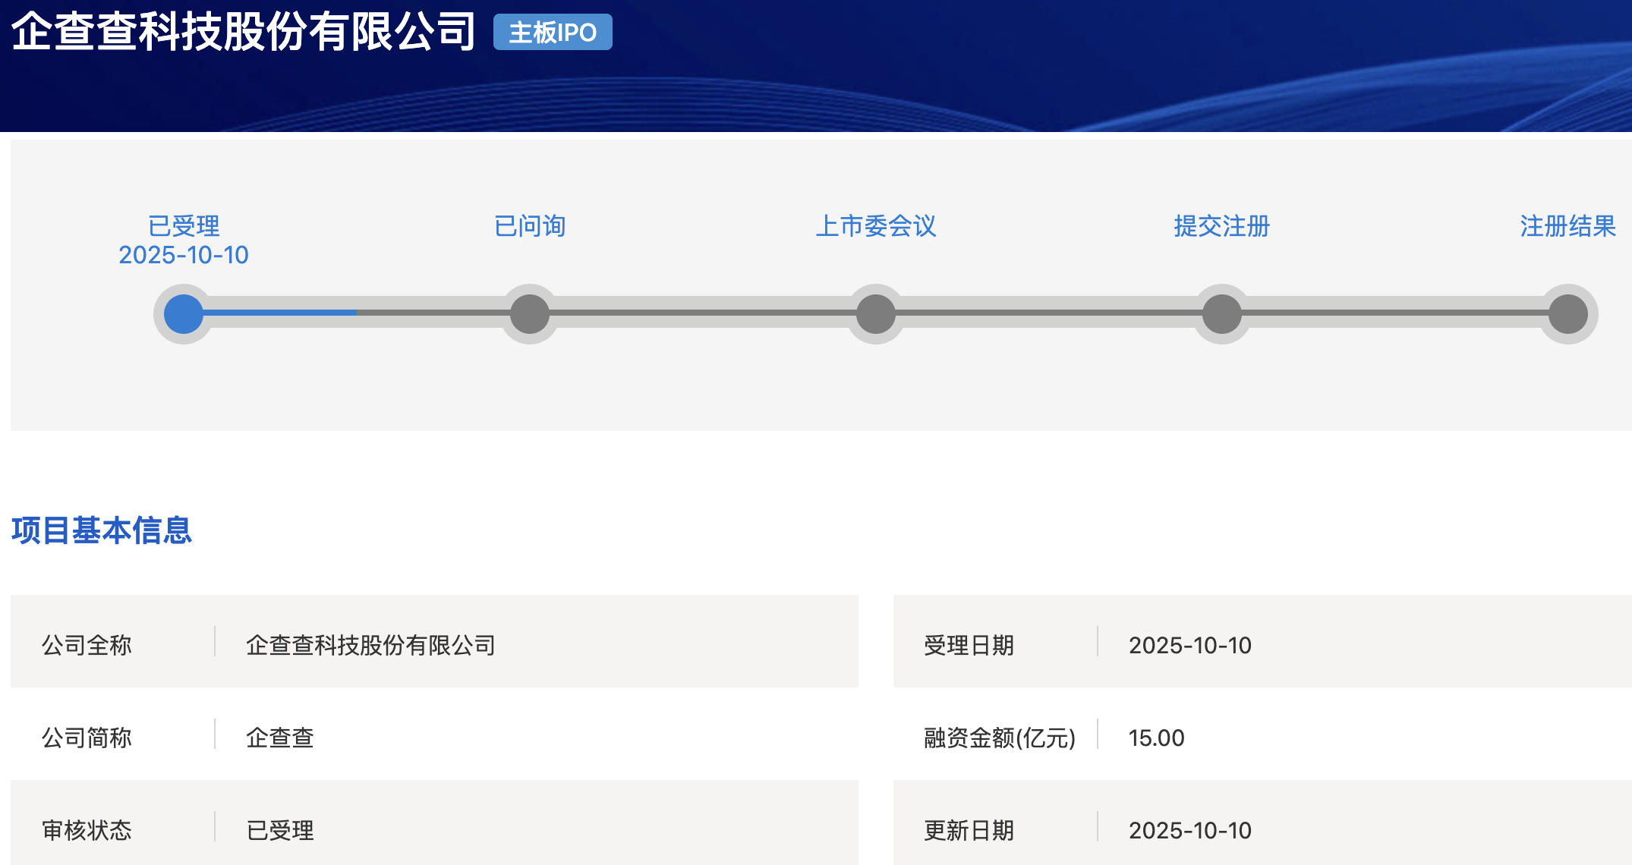Click the gray 已问询 progress node
Image resolution: width=1632 pixels, height=865 pixels.
click(x=530, y=314)
